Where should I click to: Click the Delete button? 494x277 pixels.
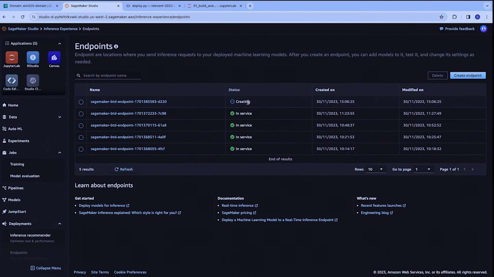438,76
